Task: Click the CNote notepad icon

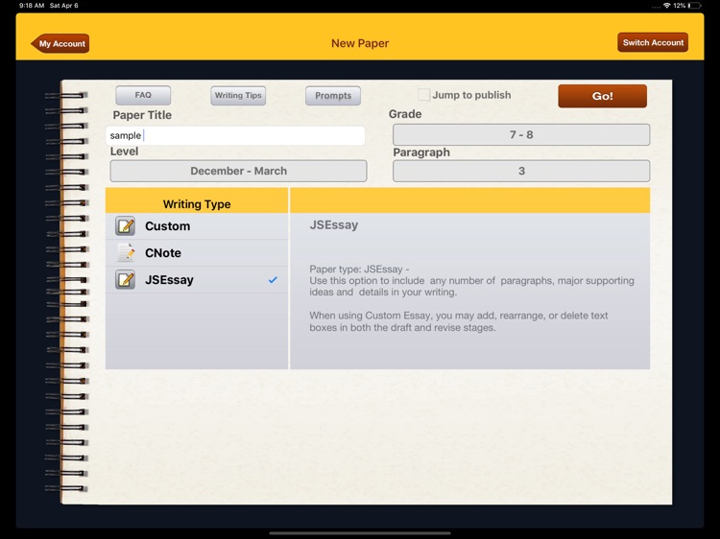Action: click(125, 253)
